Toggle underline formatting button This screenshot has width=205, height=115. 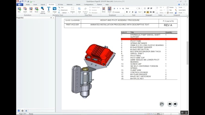coord(133,12)
